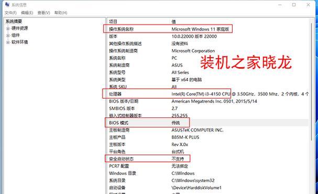Click the value 10.0.22000 版本 22000
Screen dimensions: 318x194
[194, 37]
